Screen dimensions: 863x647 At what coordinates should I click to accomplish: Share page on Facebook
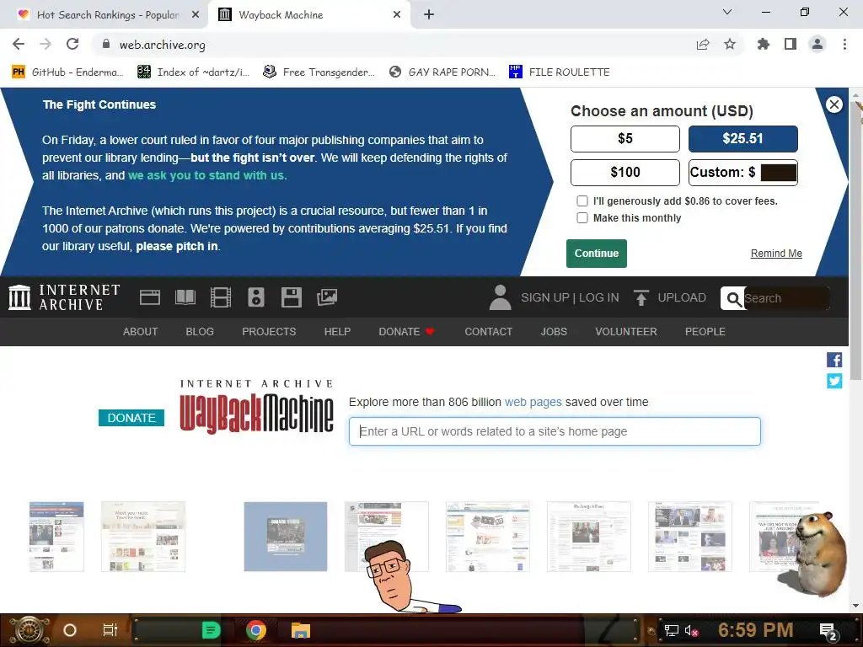(x=834, y=360)
